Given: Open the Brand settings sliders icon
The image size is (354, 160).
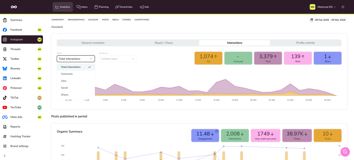Looking at the screenshot, I should click(5, 146).
